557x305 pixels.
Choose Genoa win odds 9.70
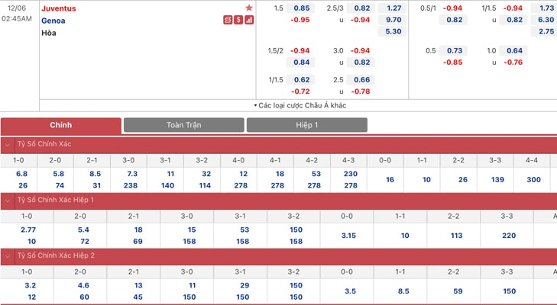393,20
